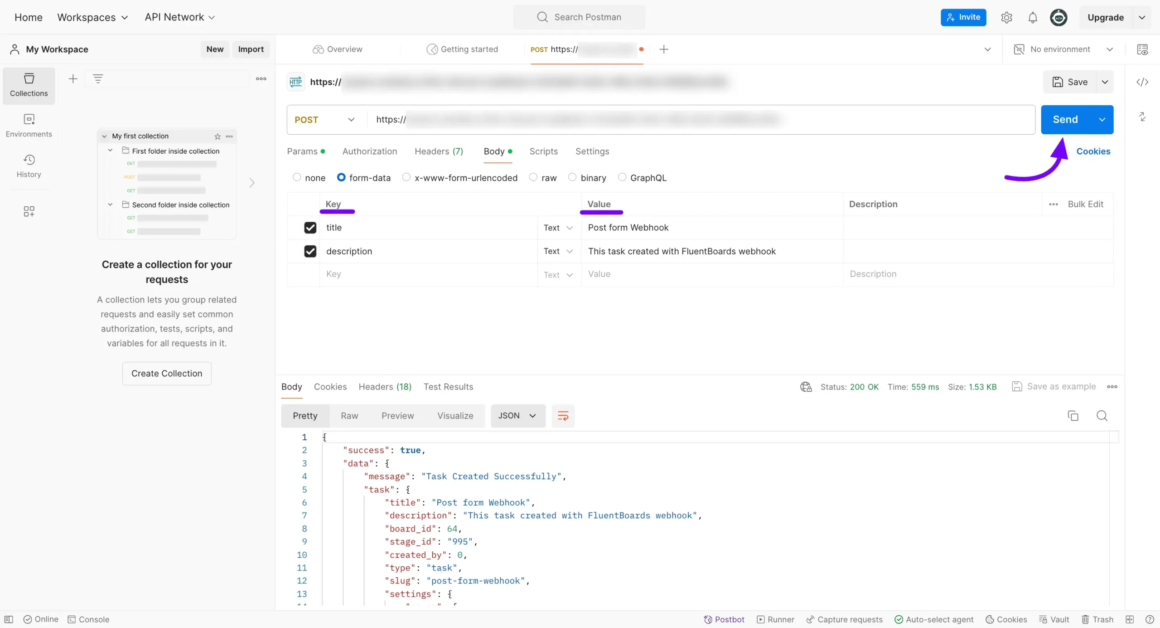Click the Import button
This screenshot has width=1160, height=628.
251,49
